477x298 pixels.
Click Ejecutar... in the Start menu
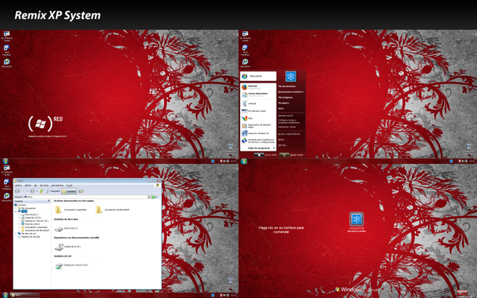282,145
